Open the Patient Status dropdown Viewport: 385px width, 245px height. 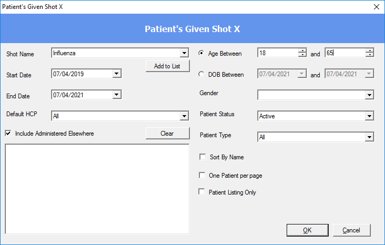coord(370,116)
